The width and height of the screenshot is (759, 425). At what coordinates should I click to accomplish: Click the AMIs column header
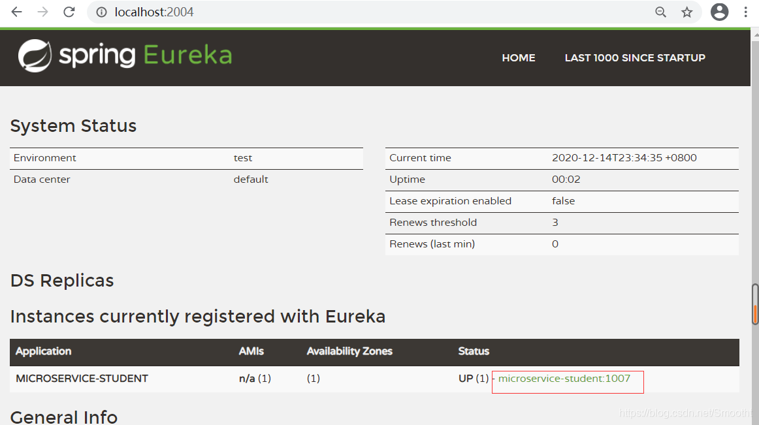point(251,351)
